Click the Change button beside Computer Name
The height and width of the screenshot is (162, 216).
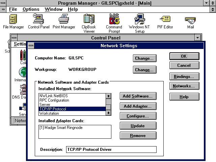point(144,58)
